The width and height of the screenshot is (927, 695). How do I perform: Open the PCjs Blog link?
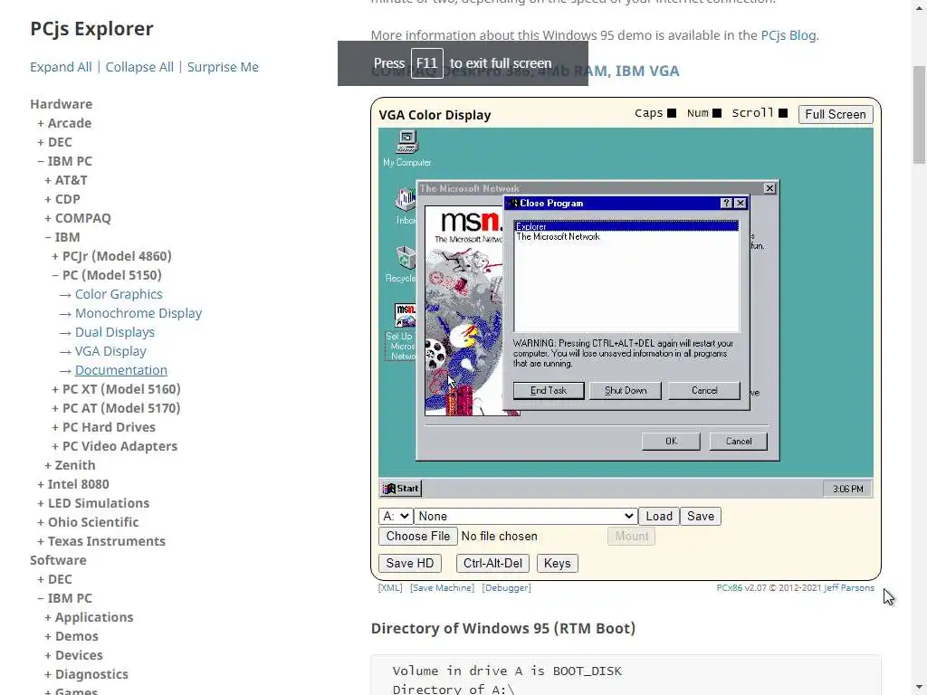[788, 35]
